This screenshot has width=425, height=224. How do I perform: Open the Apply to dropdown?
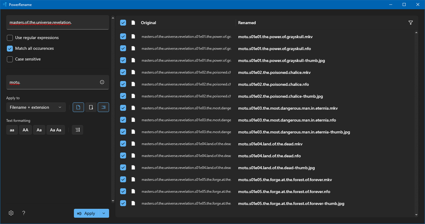[36, 107]
